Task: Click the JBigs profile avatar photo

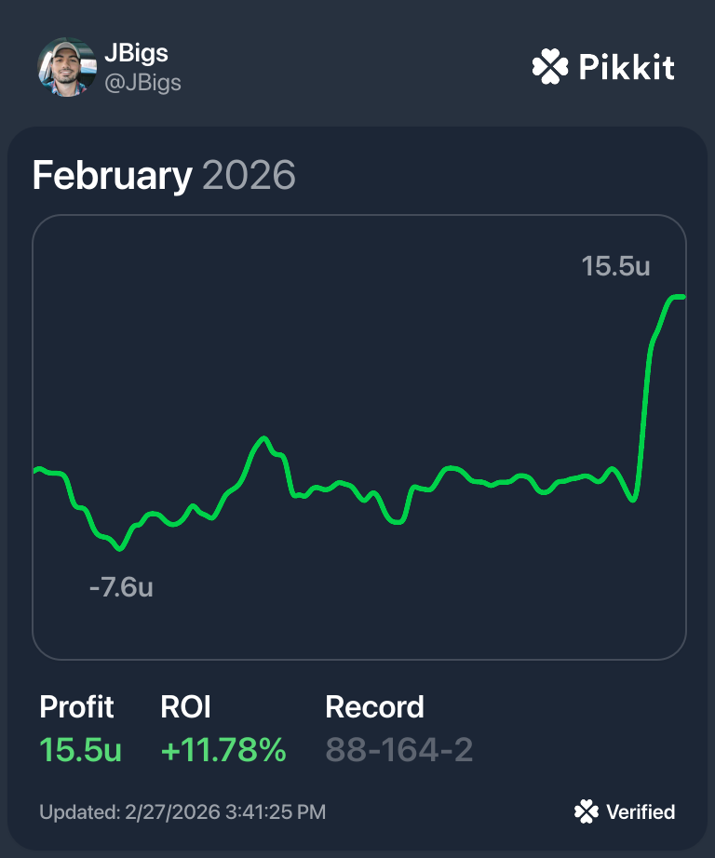Action: (x=66, y=67)
